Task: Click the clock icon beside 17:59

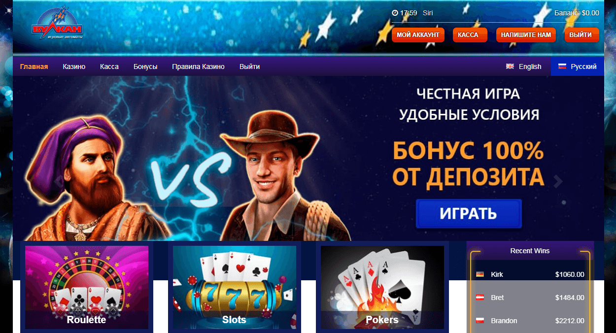Action: tap(395, 13)
